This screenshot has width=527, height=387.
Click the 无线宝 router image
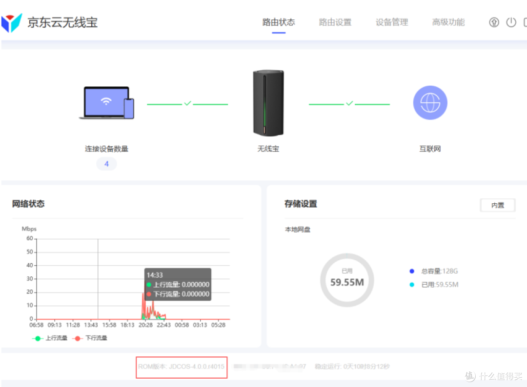(x=268, y=103)
